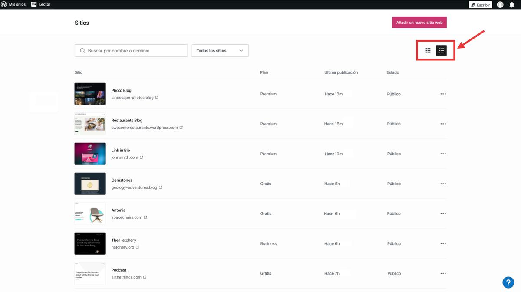
Task: Open the Link in Bio thumbnail
Action: pyautogui.click(x=90, y=154)
